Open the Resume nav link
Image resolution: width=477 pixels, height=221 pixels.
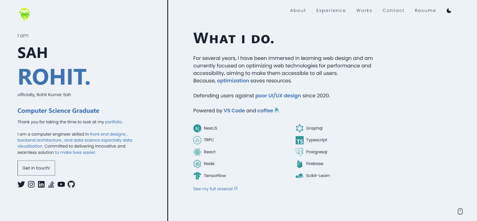[x=425, y=11]
